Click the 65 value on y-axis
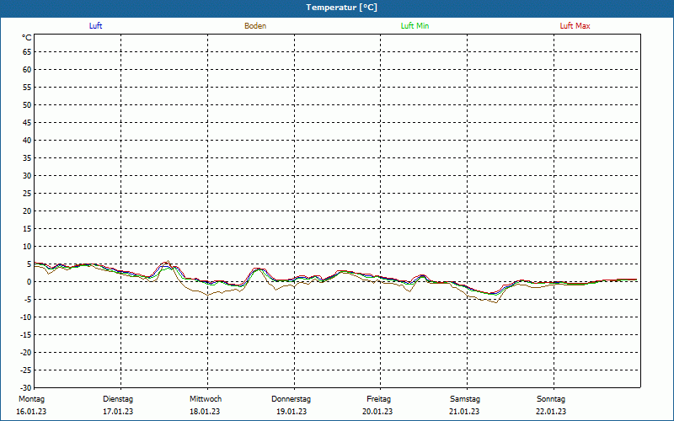Screen dimensions: 674x421 point(27,52)
